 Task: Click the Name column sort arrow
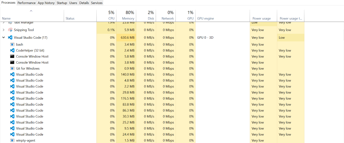point(31,11)
